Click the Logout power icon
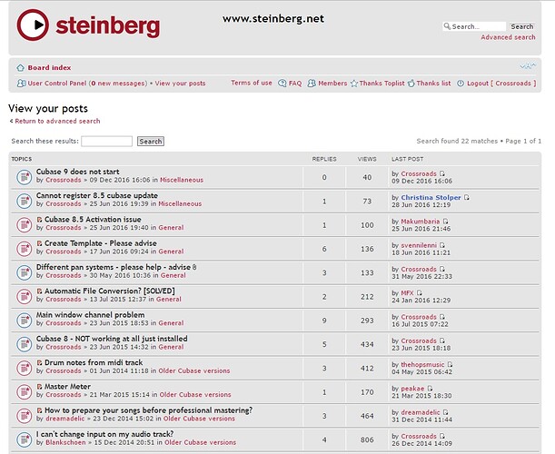The width and height of the screenshot is (555, 454). [x=461, y=84]
